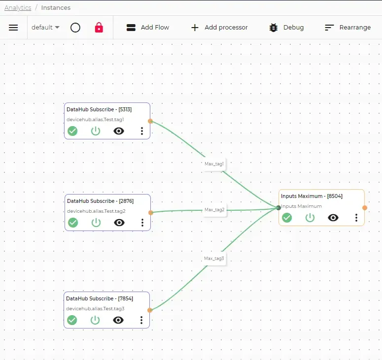382x360 pixels.
Task: Click eye icon on DataHub Subscribe [2876]
Action: 119,223
